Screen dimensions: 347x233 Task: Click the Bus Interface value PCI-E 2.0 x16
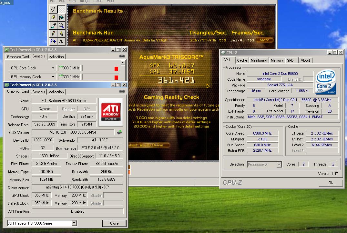100,148
